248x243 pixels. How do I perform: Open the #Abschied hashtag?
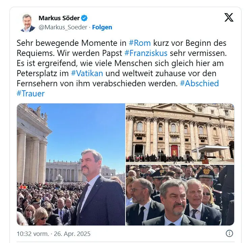click(199, 84)
